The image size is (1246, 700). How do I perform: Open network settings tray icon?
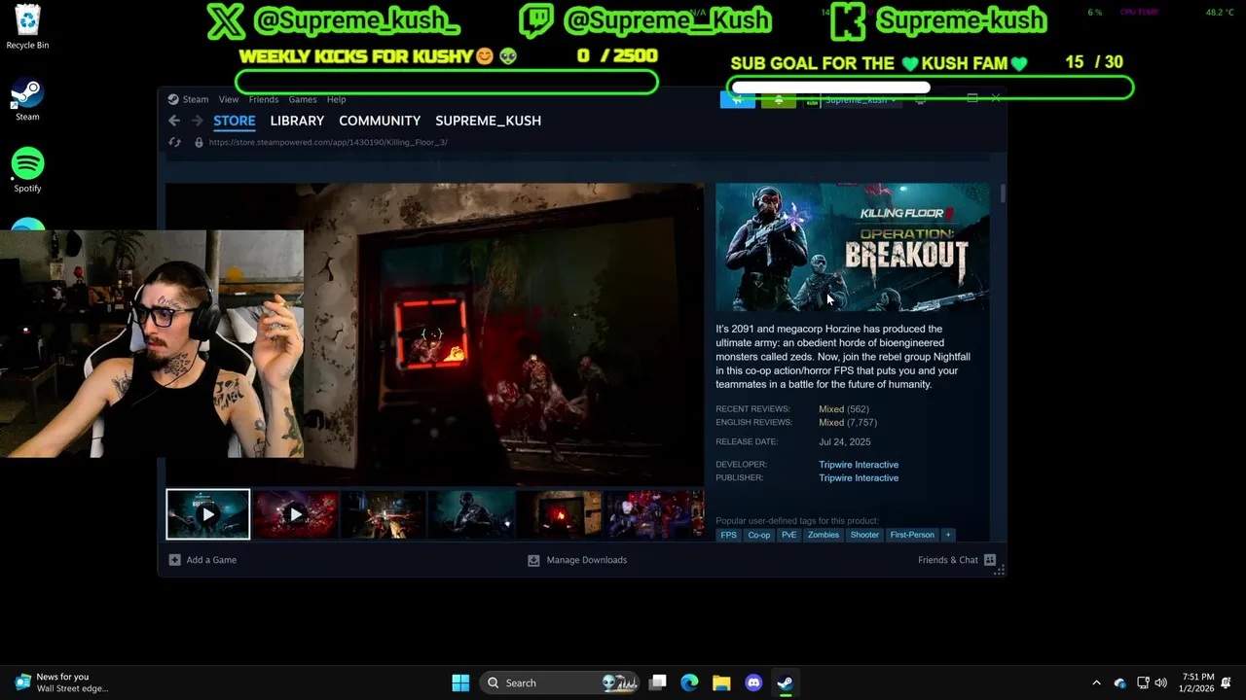tap(1143, 682)
